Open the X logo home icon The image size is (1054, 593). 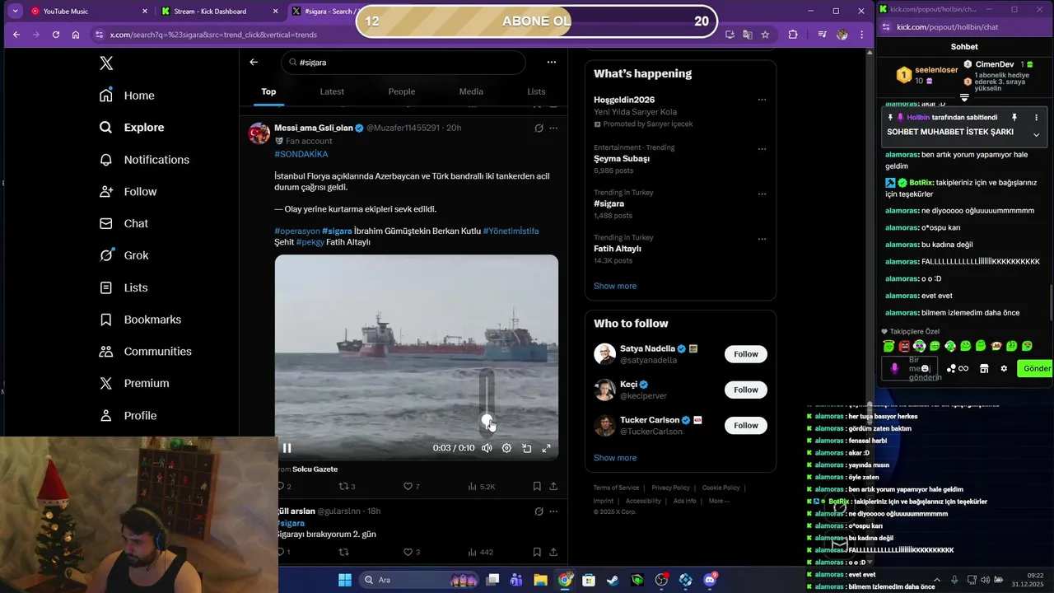coord(106,63)
